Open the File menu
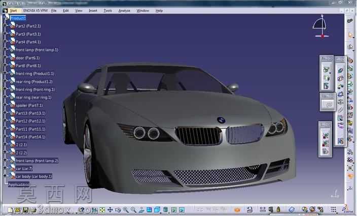This screenshot has width=357, height=216. (x=54, y=11)
